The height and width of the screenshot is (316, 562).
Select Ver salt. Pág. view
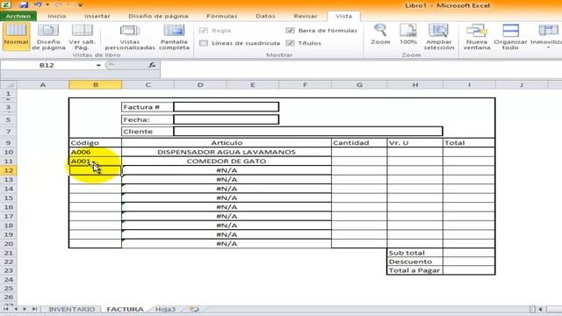tap(82, 37)
